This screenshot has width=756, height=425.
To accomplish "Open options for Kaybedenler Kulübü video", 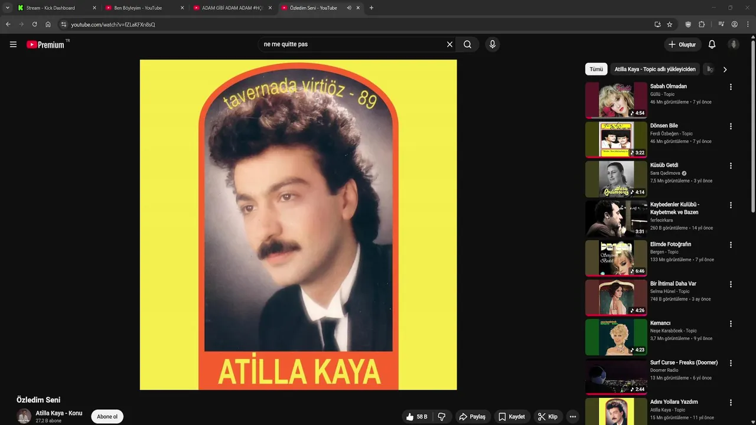I will (731, 205).
